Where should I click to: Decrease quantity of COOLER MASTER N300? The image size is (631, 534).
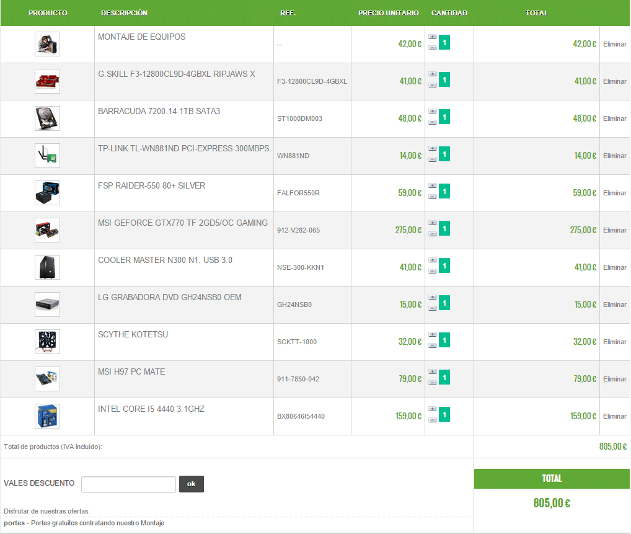(432, 272)
